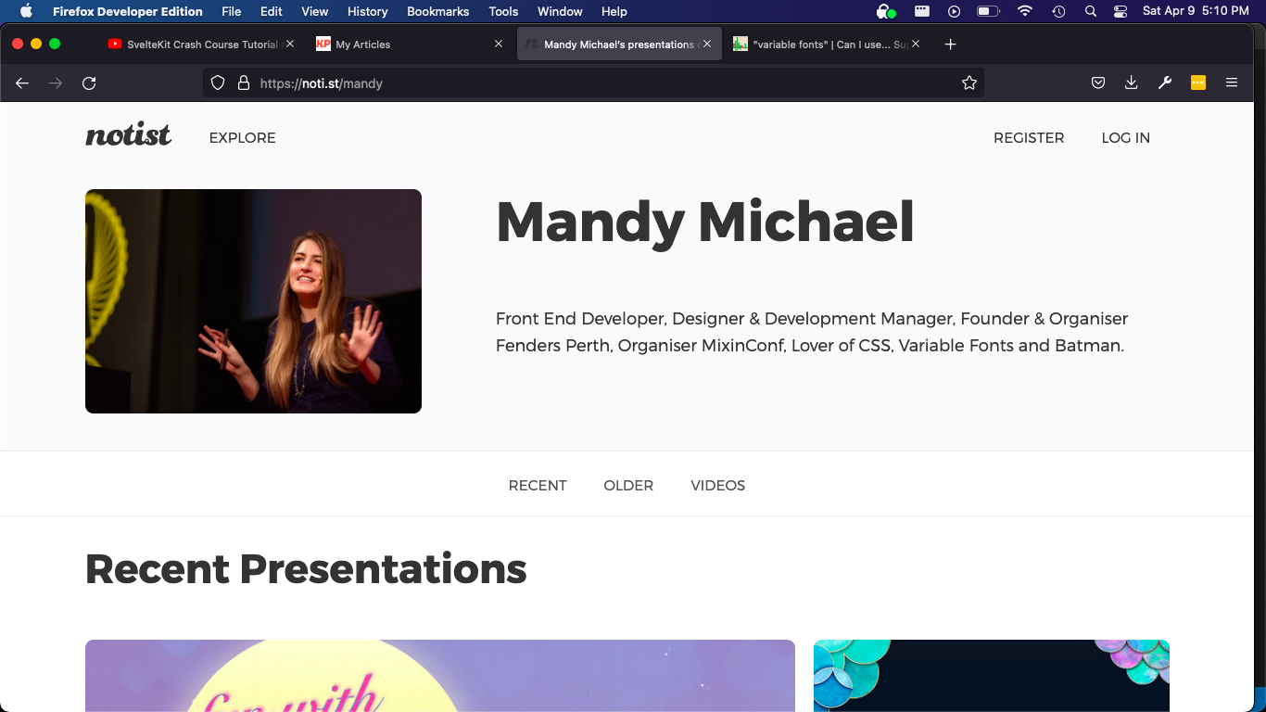Click the Mandy Michael heading

click(705, 222)
